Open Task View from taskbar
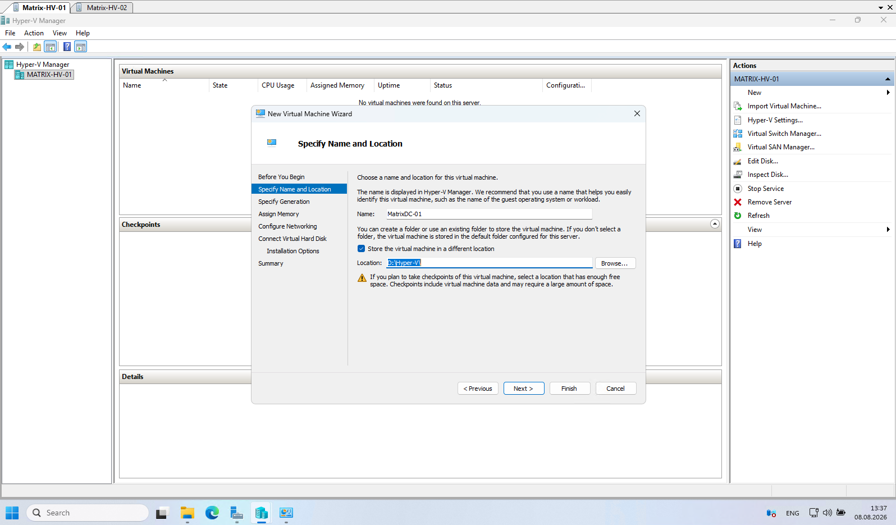896x525 pixels. click(162, 513)
